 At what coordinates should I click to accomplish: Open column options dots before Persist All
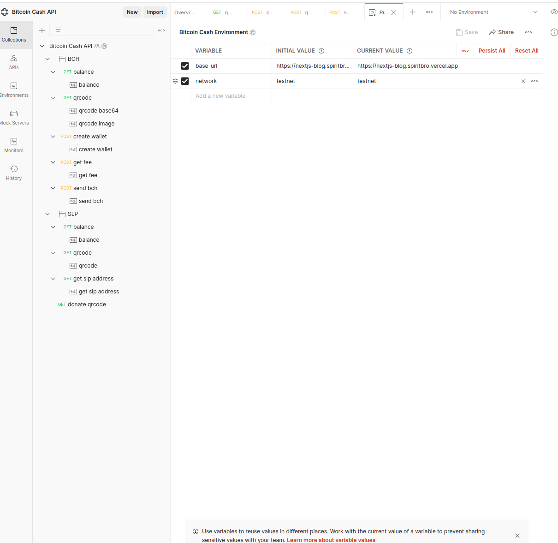tap(465, 51)
